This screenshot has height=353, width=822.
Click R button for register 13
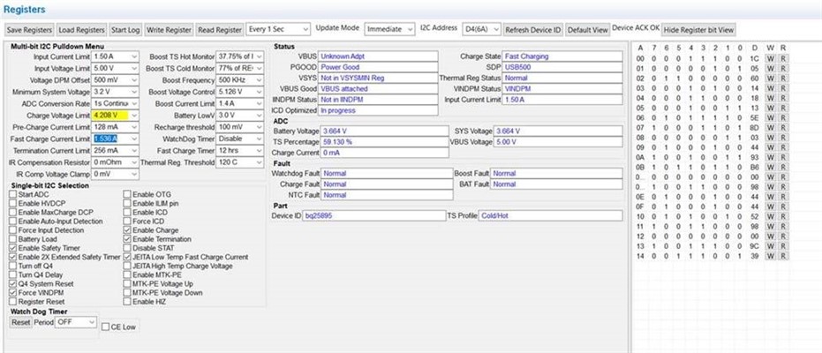coord(782,245)
